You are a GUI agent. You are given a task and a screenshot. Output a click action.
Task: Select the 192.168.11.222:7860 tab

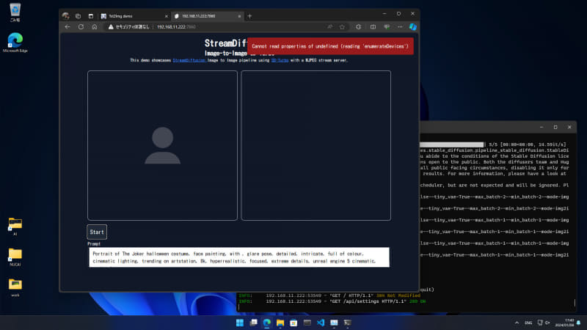[208, 16]
